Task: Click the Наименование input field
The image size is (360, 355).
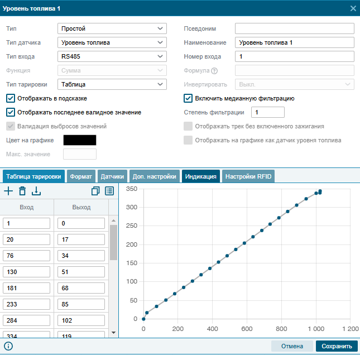Action: tap(295, 42)
